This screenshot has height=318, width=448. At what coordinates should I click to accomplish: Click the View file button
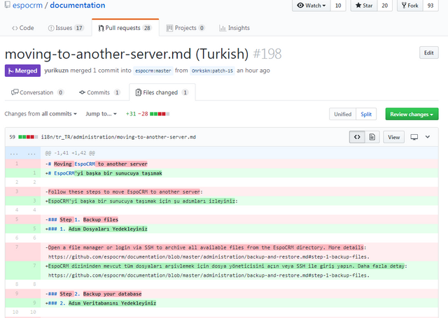pos(393,137)
